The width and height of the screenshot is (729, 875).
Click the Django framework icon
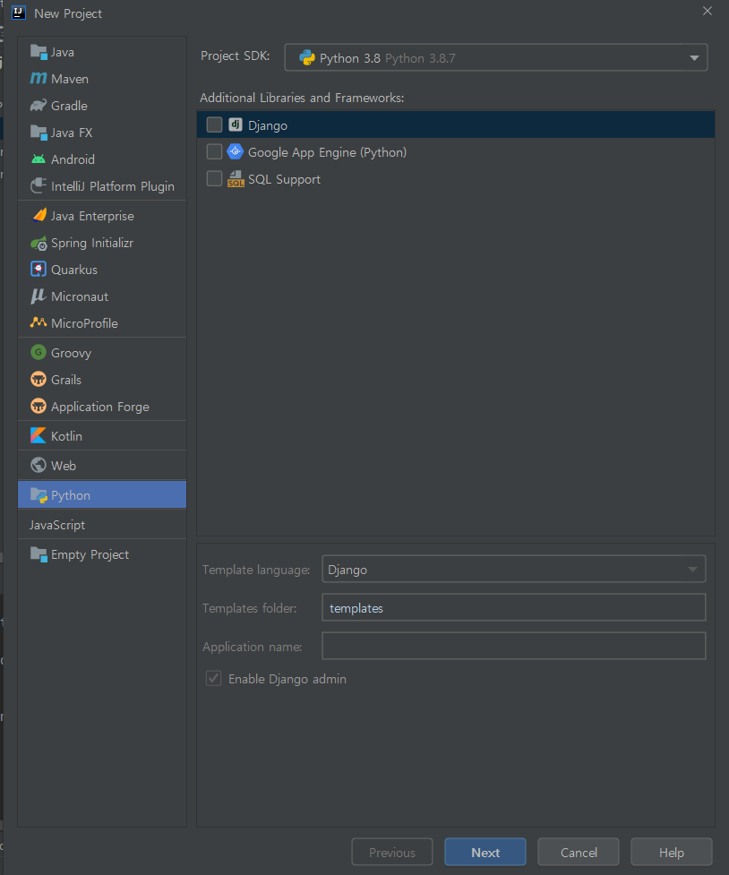[236, 124]
